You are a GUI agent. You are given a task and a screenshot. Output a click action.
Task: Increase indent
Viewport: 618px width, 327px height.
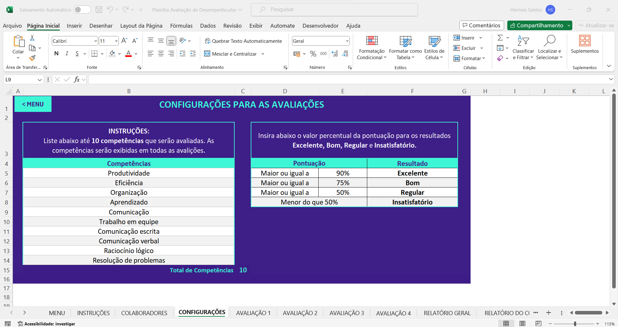(193, 54)
